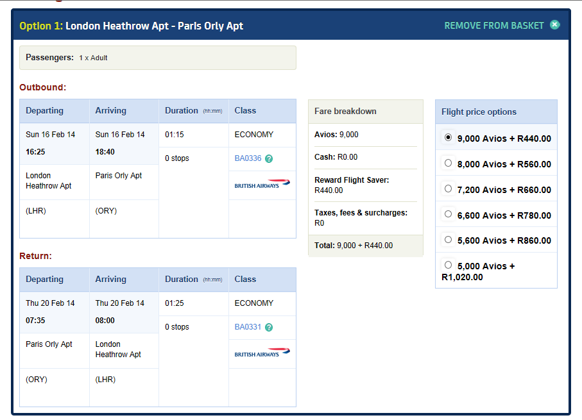Click '0 stops' in the Return table
Screen dimensions: 582x420
pyautogui.click(x=177, y=327)
